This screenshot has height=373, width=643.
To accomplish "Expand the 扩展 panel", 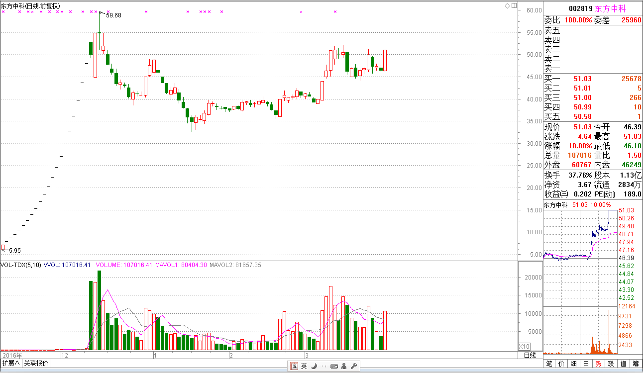I will point(10,364).
